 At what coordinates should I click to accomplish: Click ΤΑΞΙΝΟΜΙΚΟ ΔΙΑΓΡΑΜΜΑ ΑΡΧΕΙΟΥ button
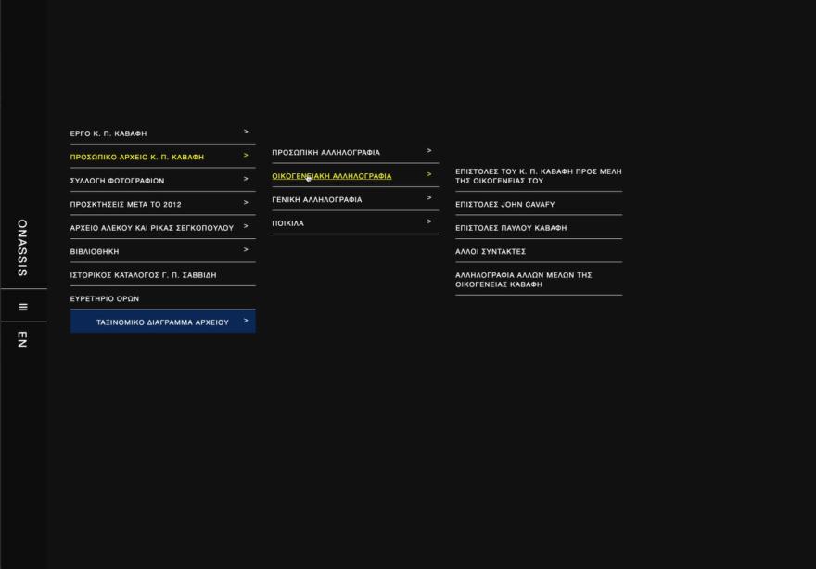(162, 322)
